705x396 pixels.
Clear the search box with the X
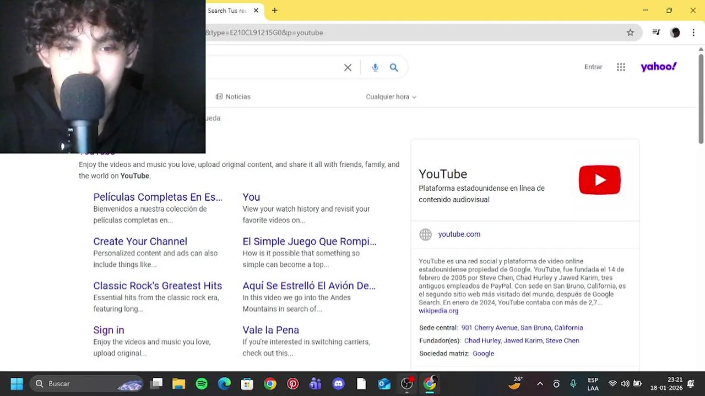coord(348,68)
